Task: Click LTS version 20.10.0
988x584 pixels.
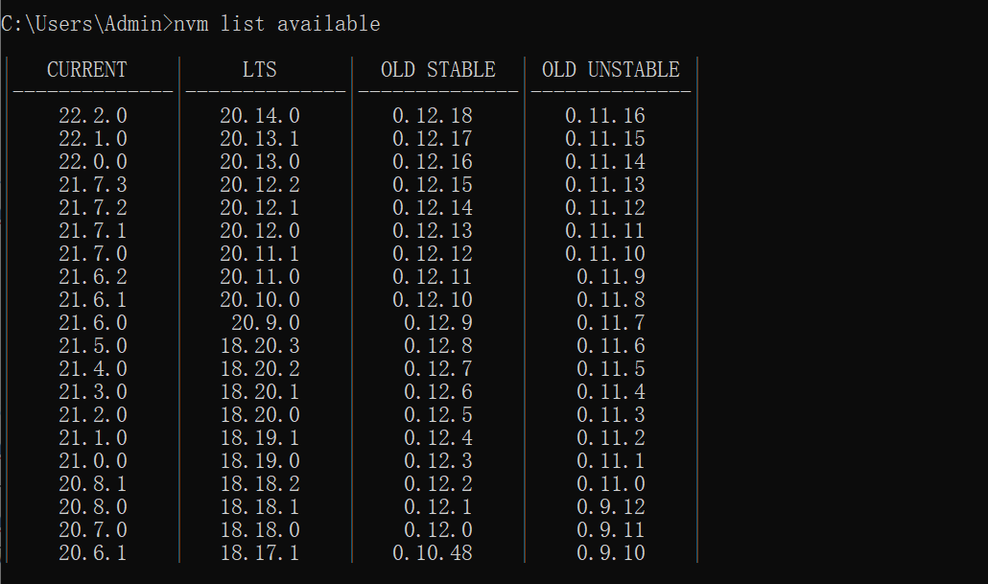Action: click(260, 300)
